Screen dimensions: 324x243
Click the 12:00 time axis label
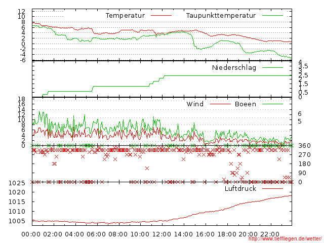tap(161, 234)
